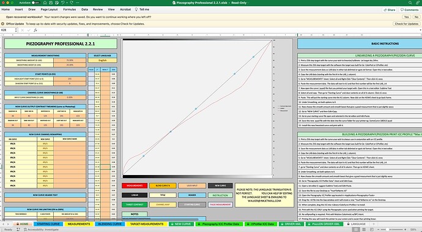Click the Save icon in the title bar
Screen dimensions: 422x232
51,2
